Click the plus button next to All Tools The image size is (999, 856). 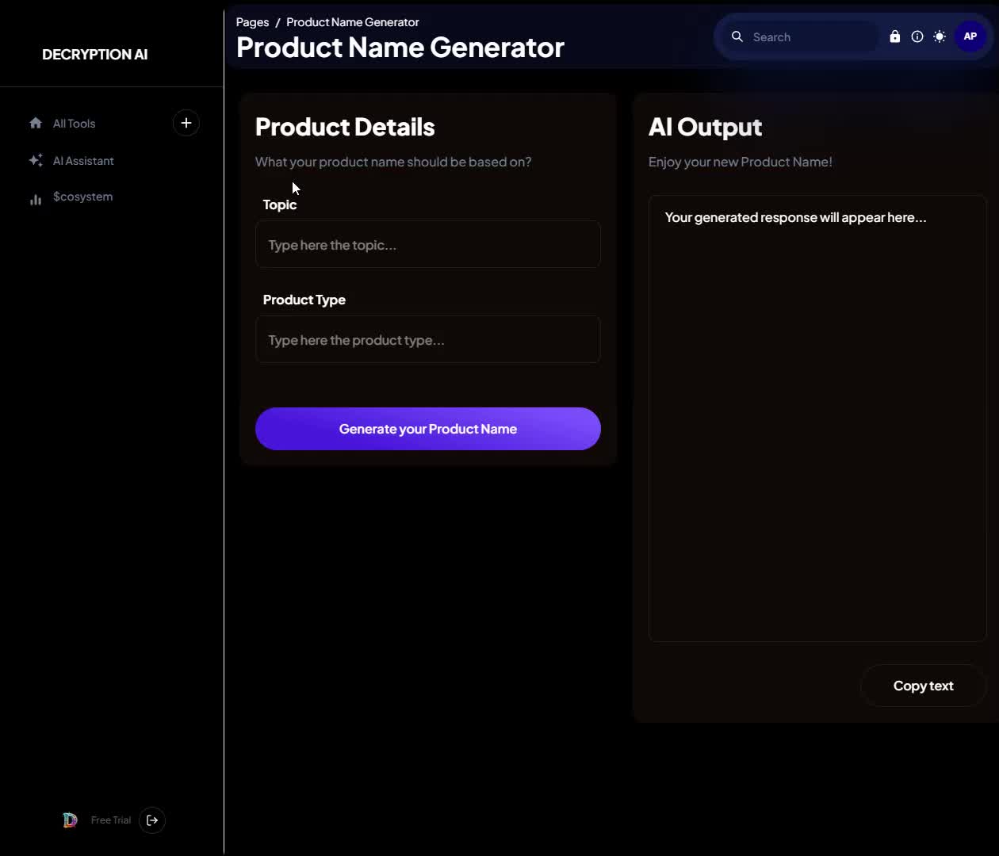186,123
